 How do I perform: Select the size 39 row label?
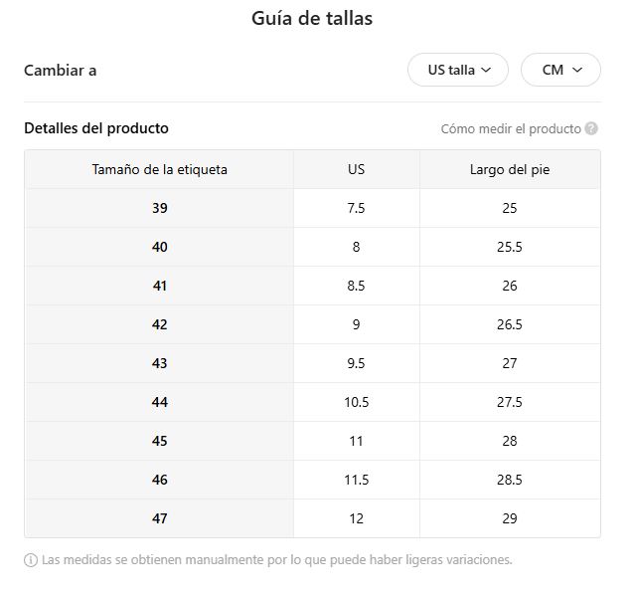coord(160,208)
